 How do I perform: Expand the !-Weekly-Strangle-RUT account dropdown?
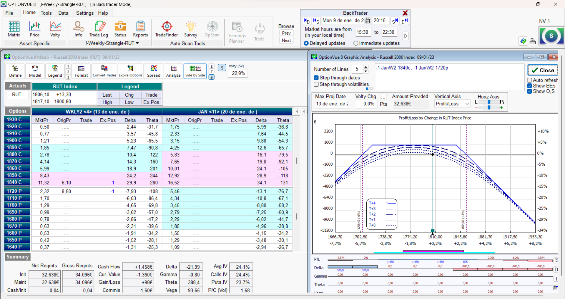[112, 43]
